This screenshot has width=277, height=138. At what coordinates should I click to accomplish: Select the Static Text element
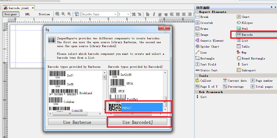click(x=206, y=70)
